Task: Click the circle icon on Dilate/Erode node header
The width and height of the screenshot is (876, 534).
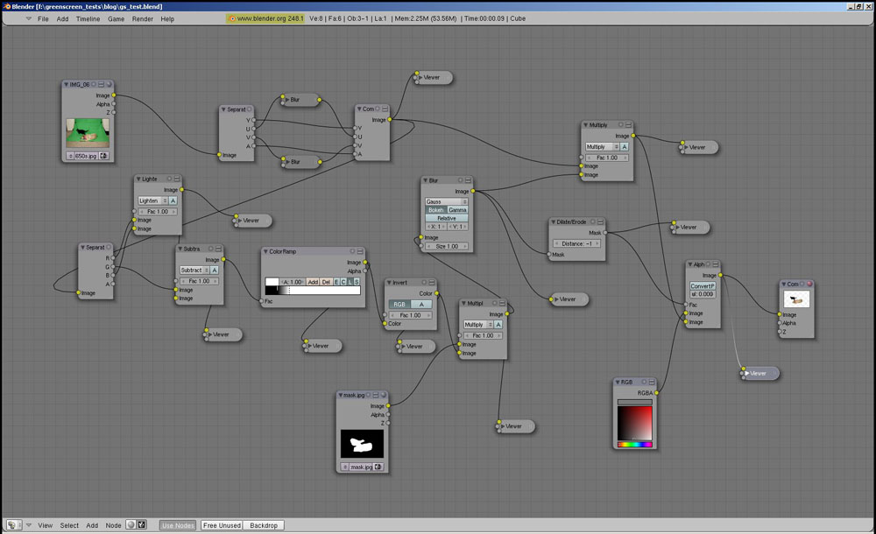Action: tap(593, 221)
